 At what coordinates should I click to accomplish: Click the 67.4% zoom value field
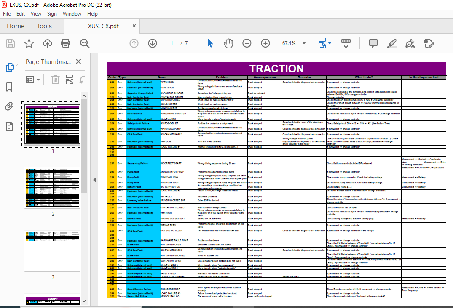[x=289, y=43]
